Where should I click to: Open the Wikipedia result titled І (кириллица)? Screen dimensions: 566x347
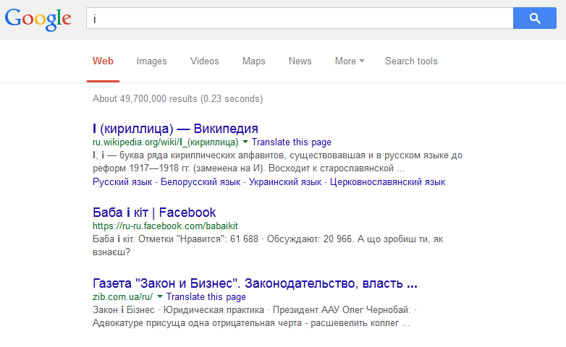click(175, 129)
